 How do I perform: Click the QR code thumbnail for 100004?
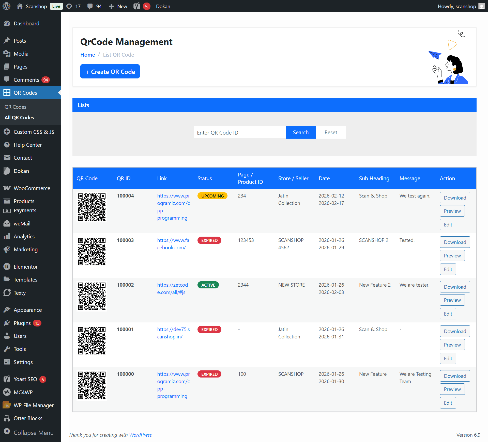click(x=91, y=207)
